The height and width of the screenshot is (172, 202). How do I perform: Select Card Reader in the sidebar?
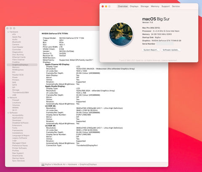click(18, 47)
